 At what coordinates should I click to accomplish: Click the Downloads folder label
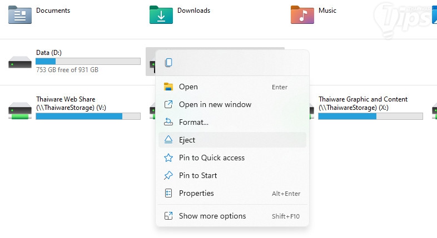click(193, 11)
